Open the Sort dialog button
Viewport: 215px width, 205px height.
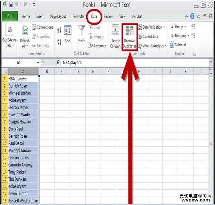(68, 34)
